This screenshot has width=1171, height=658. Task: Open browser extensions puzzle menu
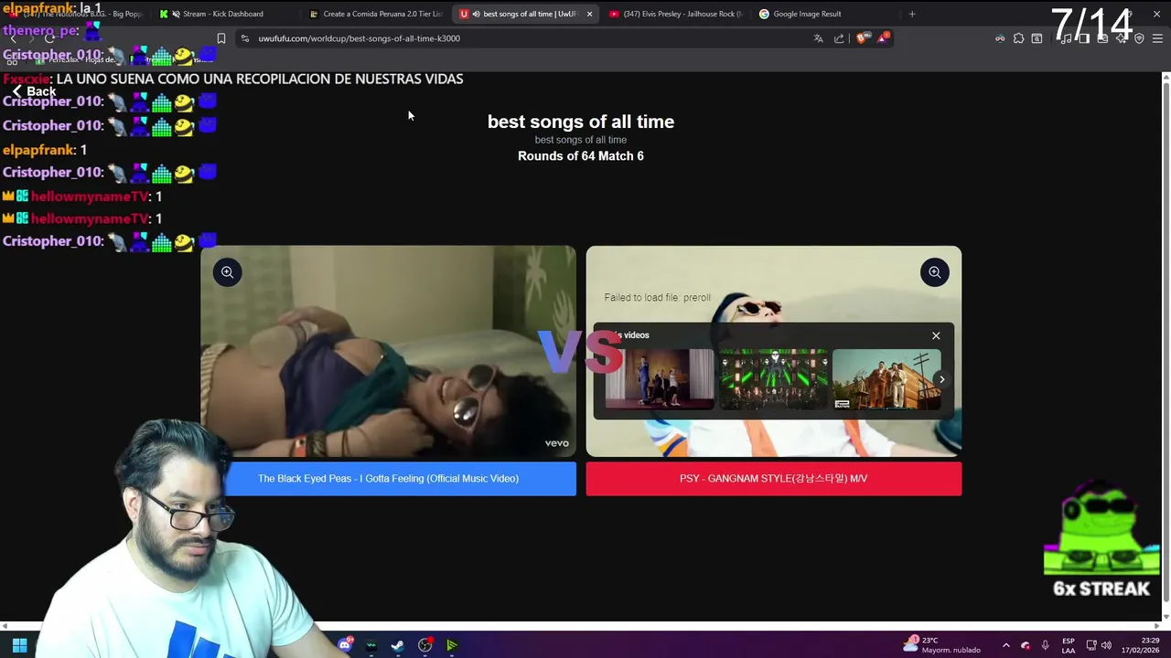[x=1018, y=38]
